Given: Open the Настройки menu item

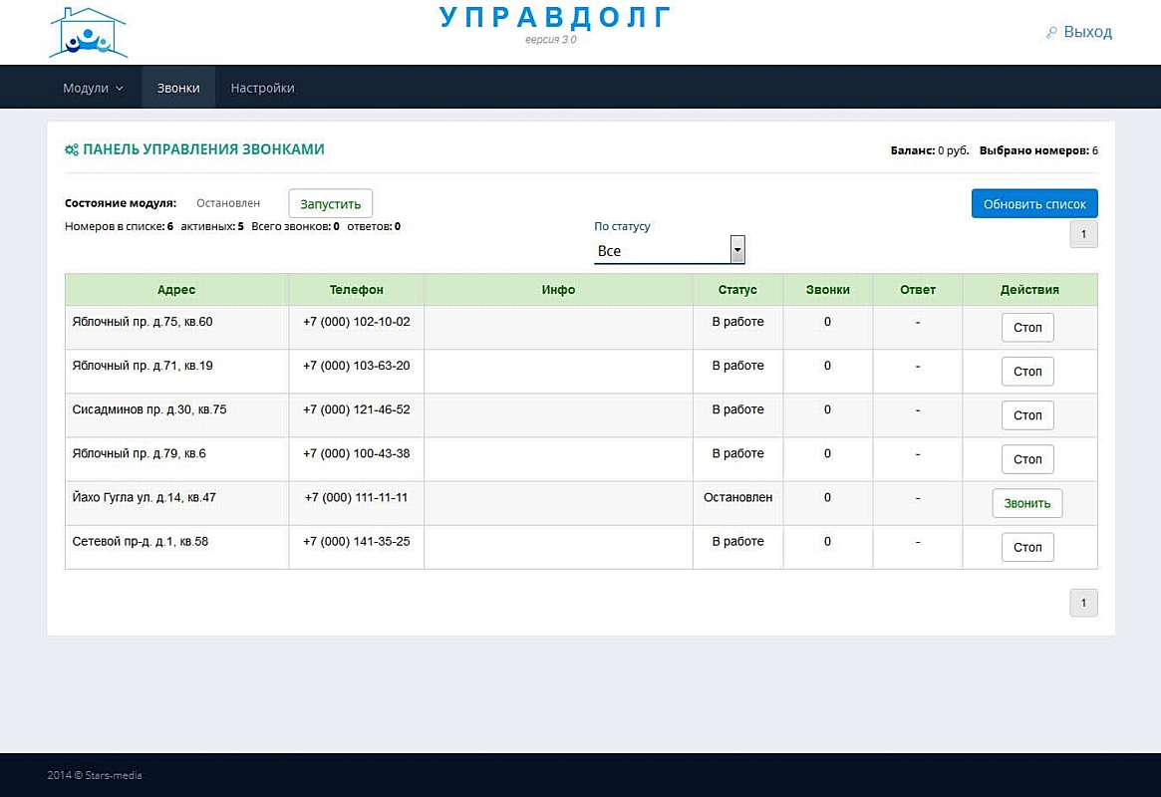Looking at the screenshot, I should point(262,88).
